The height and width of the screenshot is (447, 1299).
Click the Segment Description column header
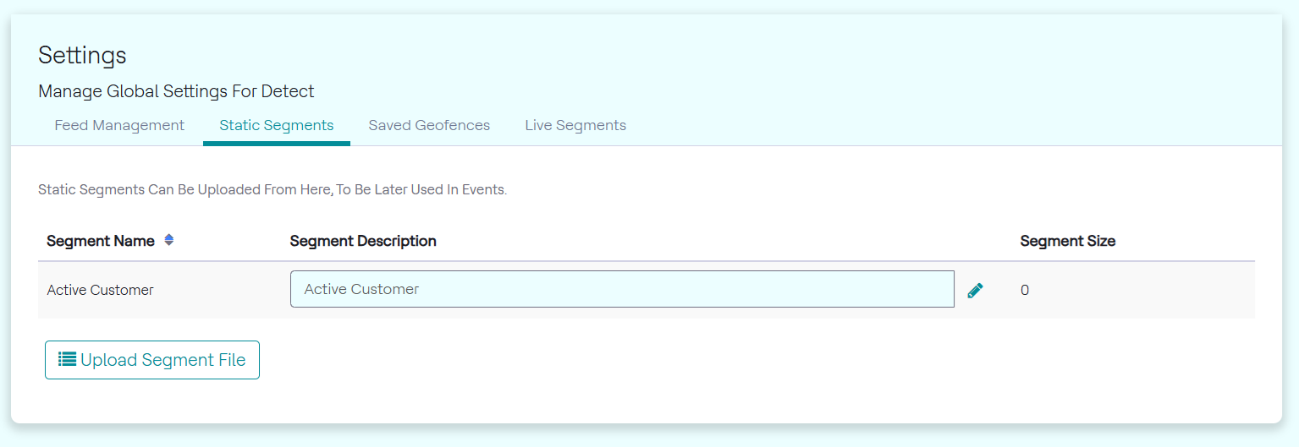[363, 241]
